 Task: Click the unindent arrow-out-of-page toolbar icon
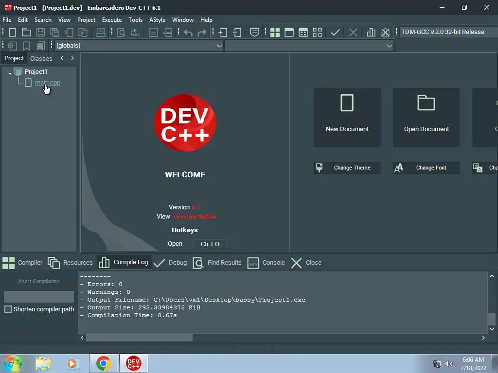pyautogui.click(x=237, y=33)
